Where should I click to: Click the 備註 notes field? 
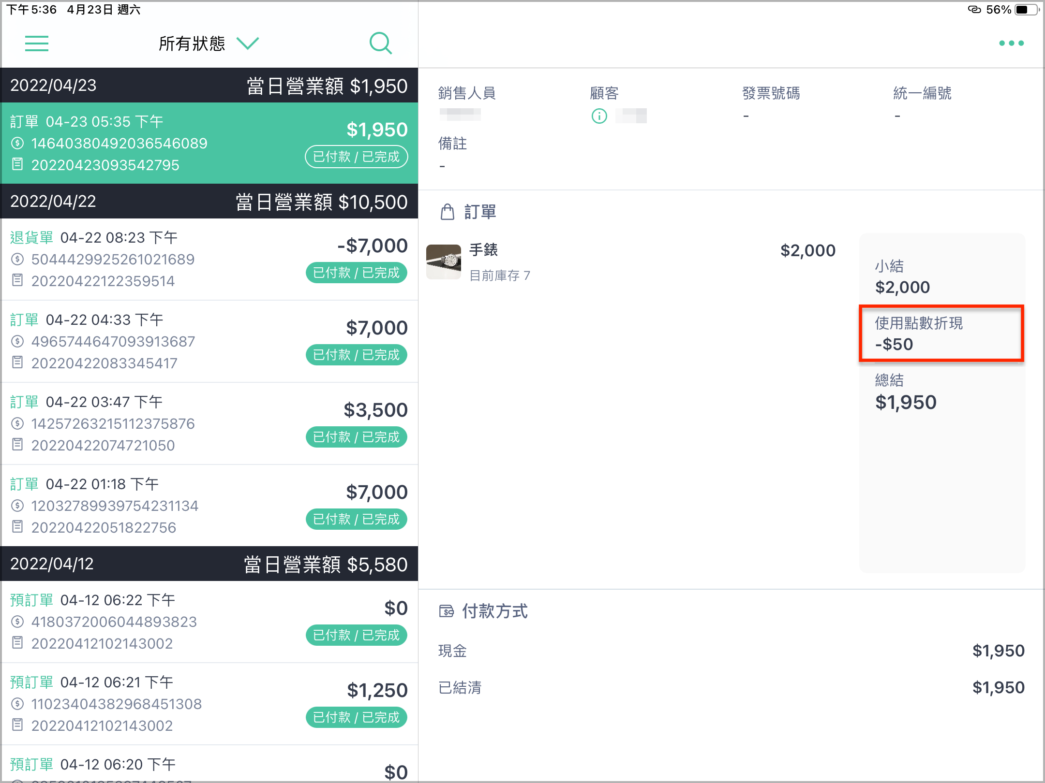452,154
